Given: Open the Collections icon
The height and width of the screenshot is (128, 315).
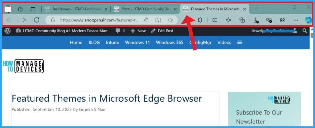Looking at the screenshot, I should [242, 20].
